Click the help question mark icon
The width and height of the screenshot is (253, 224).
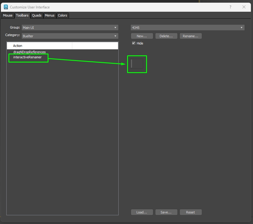230,7
